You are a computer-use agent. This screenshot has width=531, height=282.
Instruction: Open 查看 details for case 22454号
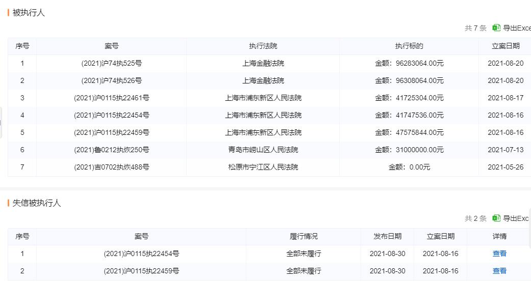(499, 253)
